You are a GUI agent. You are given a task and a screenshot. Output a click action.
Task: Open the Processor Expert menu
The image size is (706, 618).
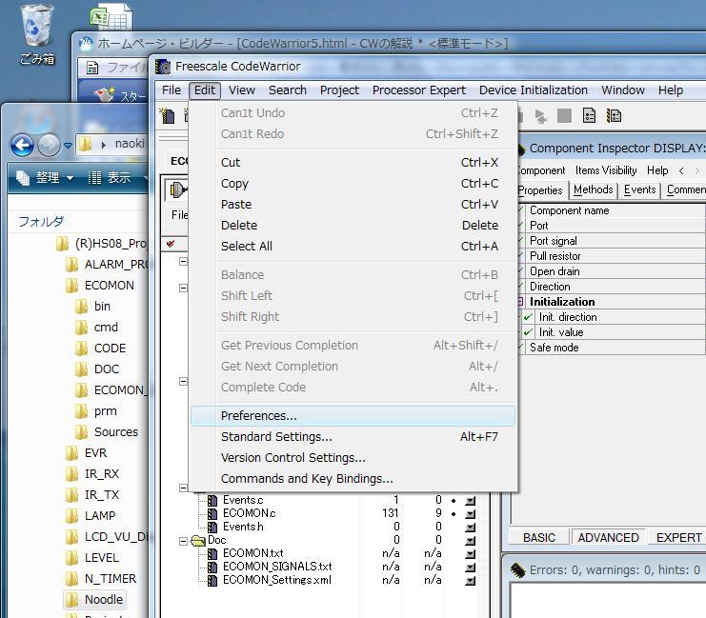418,90
